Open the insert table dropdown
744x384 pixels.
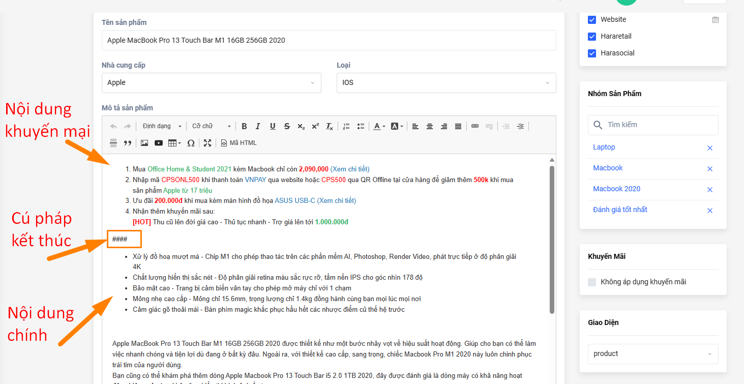tap(174, 143)
